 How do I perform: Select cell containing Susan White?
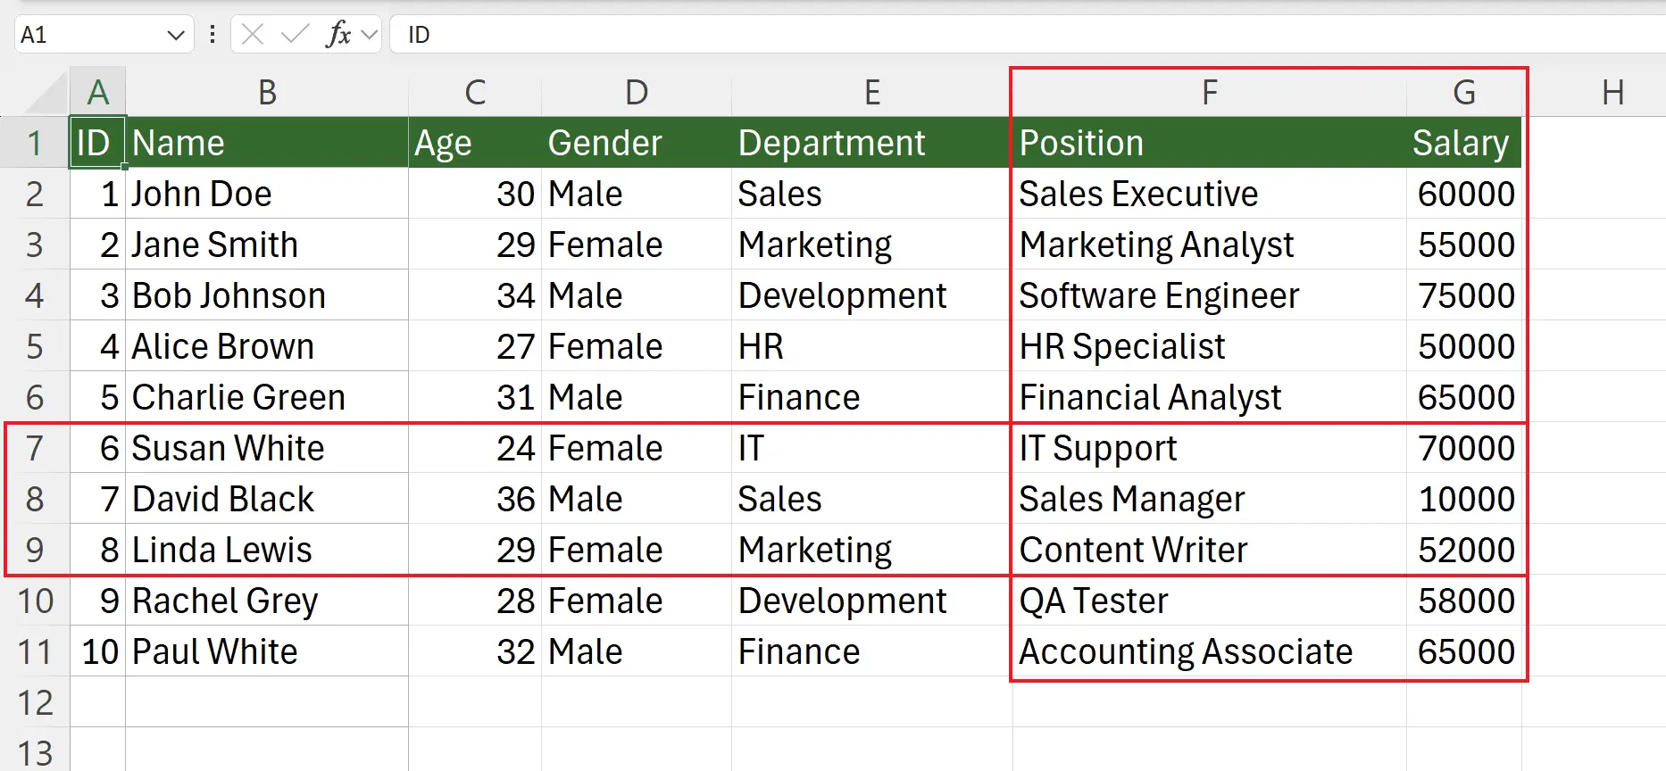click(266, 448)
